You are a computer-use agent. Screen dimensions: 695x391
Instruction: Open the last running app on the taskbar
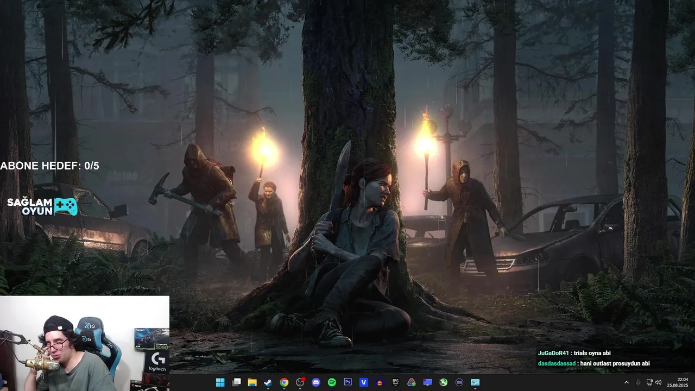[475, 382]
